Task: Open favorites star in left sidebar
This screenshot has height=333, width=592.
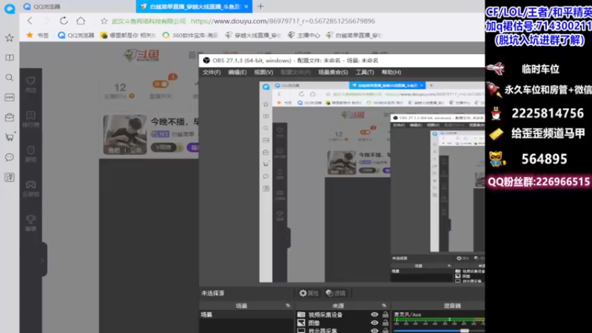Action: tap(10, 38)
